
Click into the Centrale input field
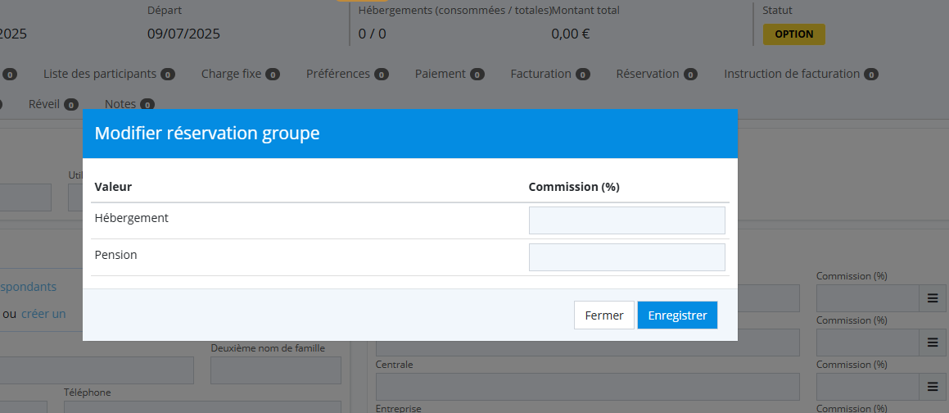point(586,386)
